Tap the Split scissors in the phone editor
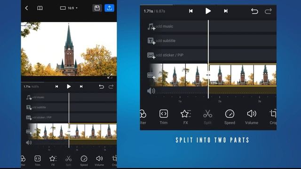 point(68,161)
